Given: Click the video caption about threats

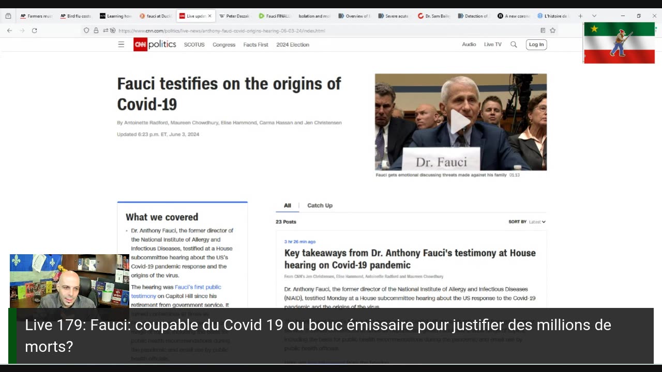Looking at the screenshot, I should pyautogui.click(x=441, y=175).
